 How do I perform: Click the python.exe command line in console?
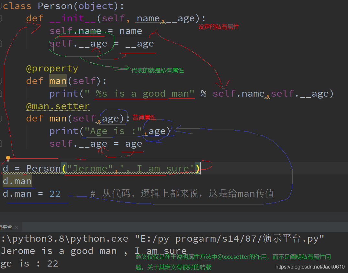click(162, 239)
